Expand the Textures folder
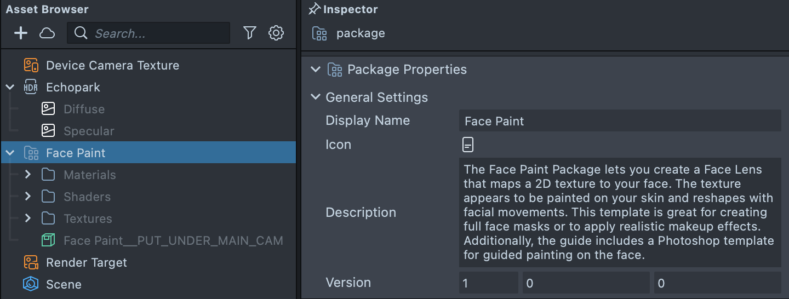 (x=28, y=219)
